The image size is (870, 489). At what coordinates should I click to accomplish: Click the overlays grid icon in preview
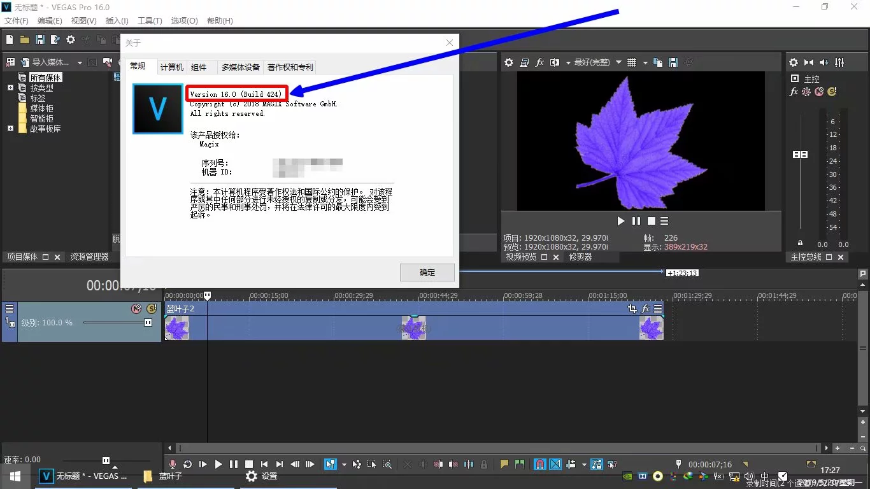coord(632,62)
